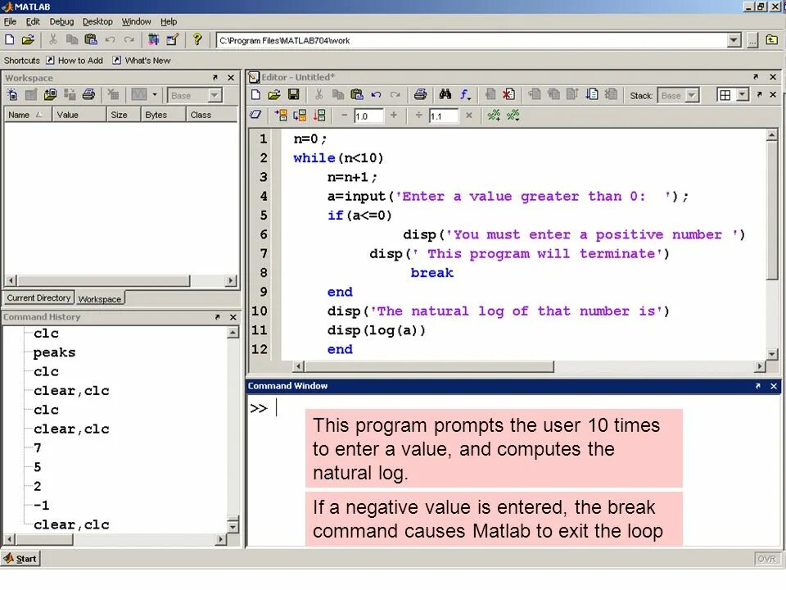The width and height of the screenshot is (786, 590).
Task: Click New variable icon in Workspace toolbar
Action: (12, 94)
